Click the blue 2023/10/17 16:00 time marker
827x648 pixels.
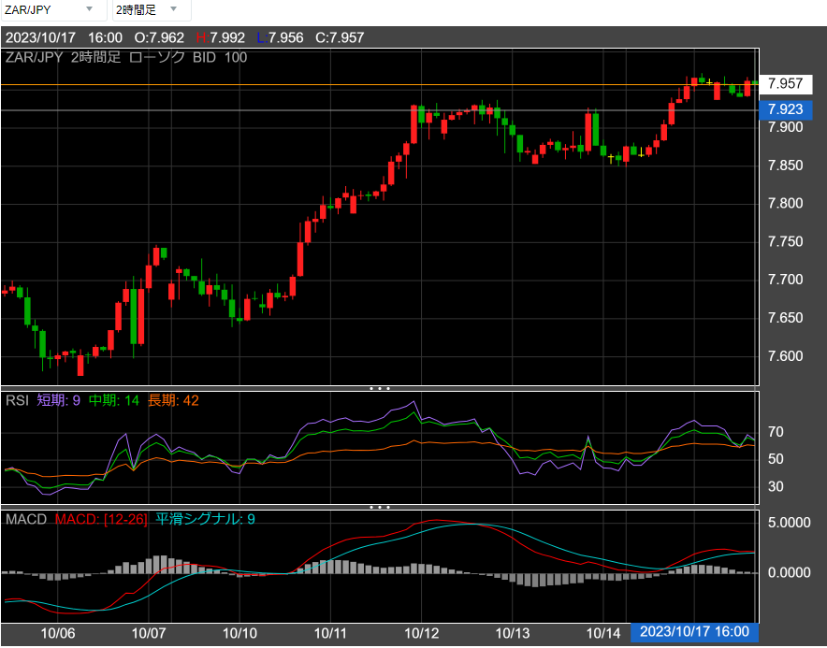click(x=694, y=632)
